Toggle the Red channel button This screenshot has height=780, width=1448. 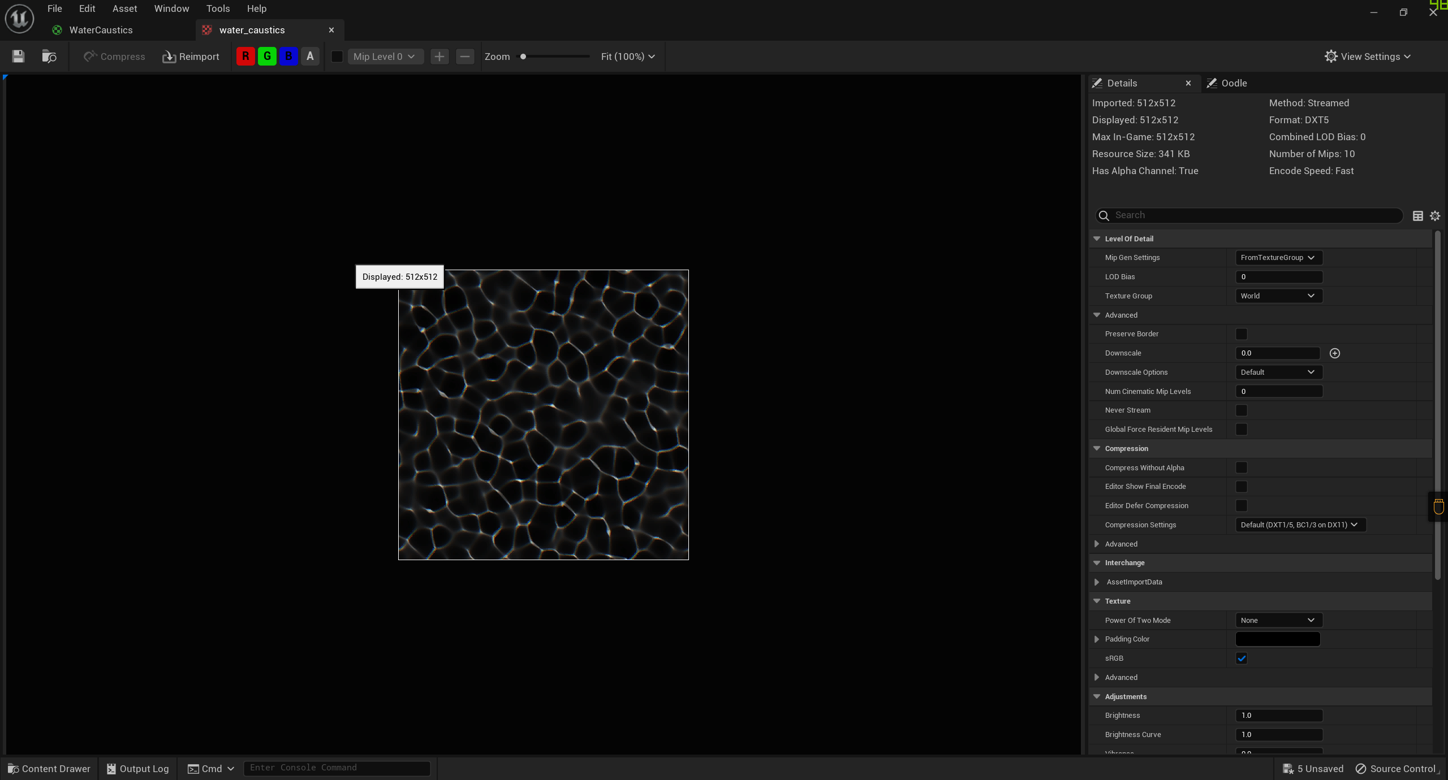(x=245, y=57)
